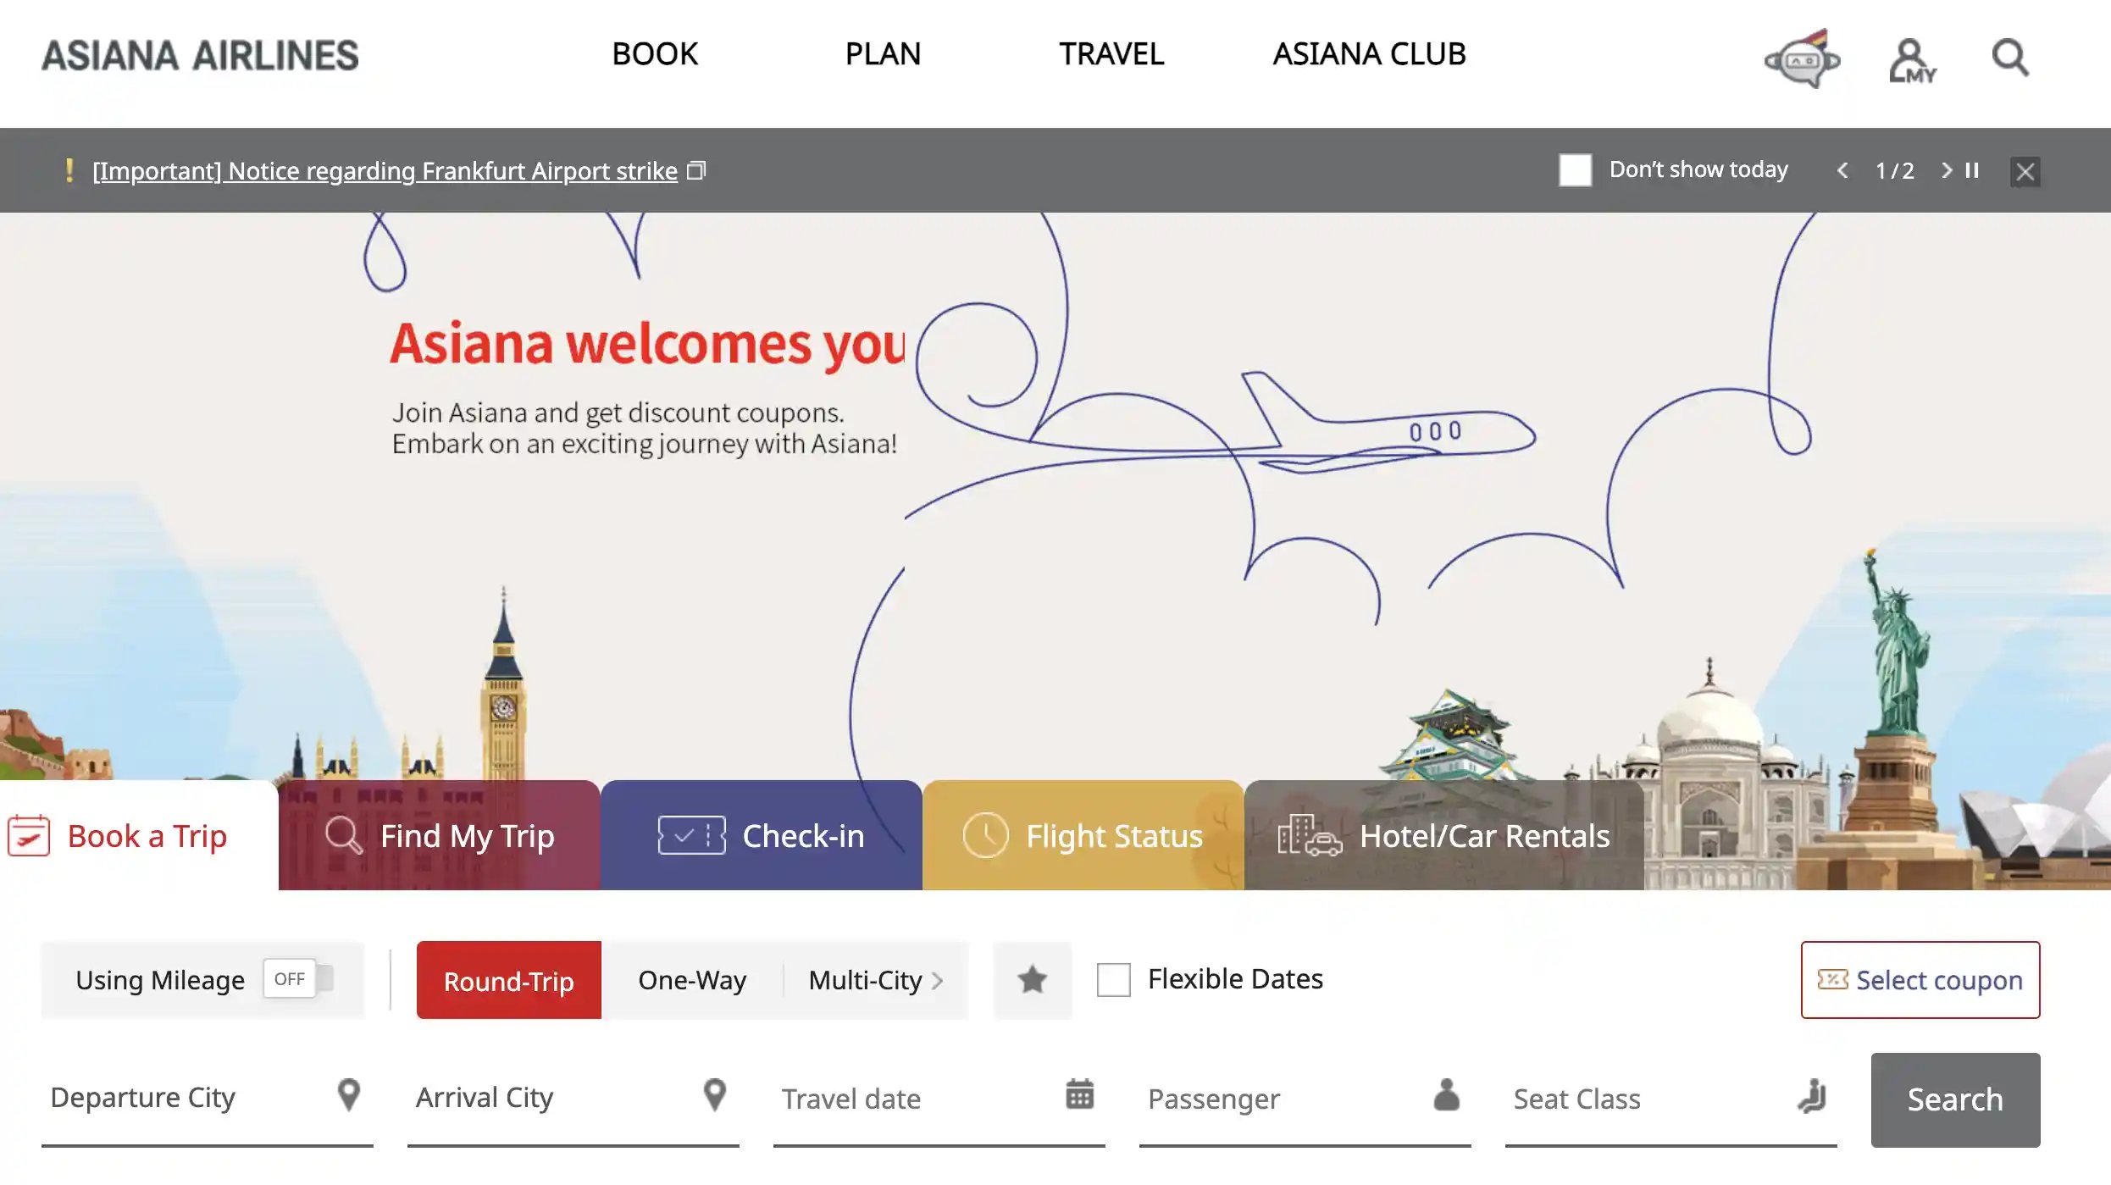The height and width of the screenshot is (1185, 2111).
Task: Open the Passenger selector
Action: pyautogui.click(x=1305, y=1099)
